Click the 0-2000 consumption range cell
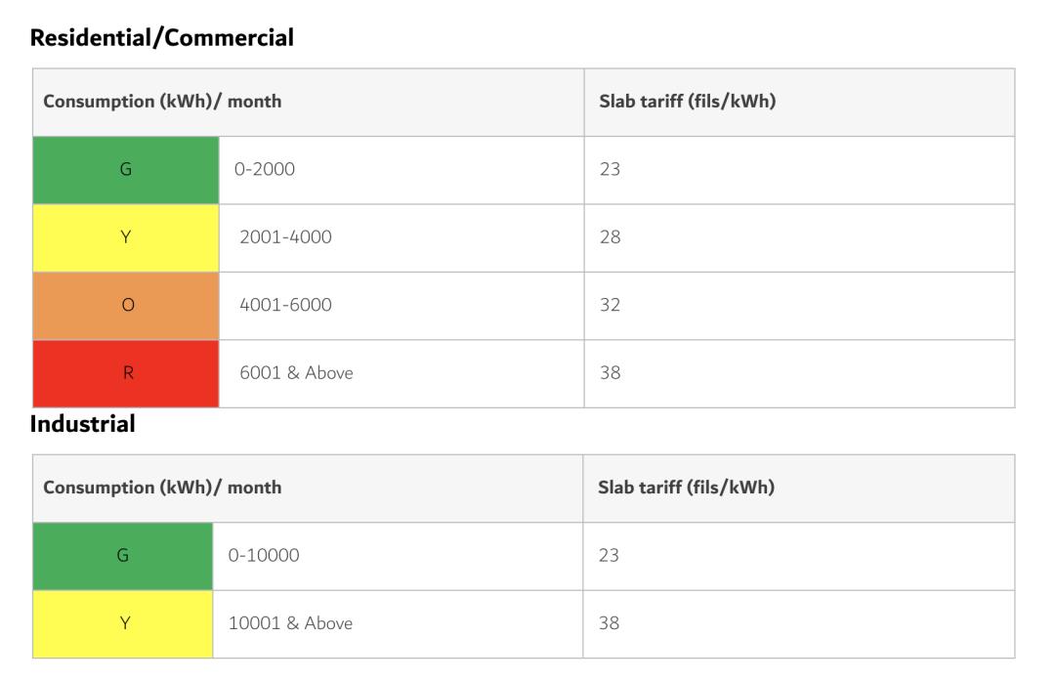Viewport: 1055px width, 681px height. pos(265,170)
